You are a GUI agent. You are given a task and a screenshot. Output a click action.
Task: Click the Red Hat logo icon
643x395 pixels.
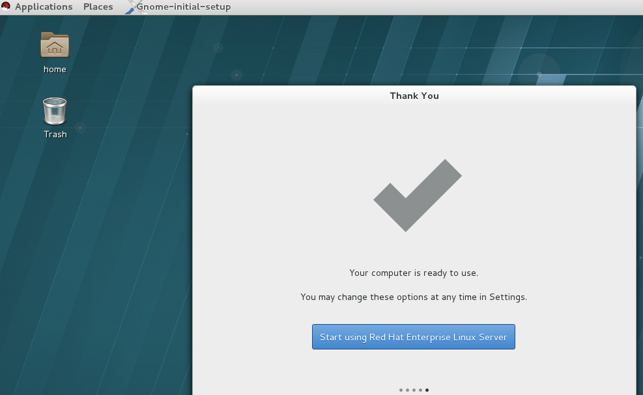click(x=6, y=6)
